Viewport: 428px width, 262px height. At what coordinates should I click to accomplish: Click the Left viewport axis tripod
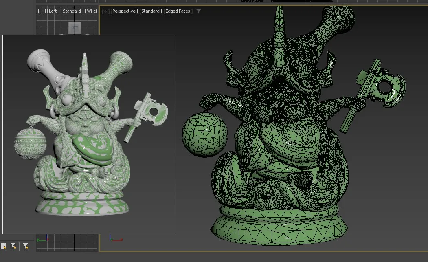pyautogui.click(x=43, y=239)
